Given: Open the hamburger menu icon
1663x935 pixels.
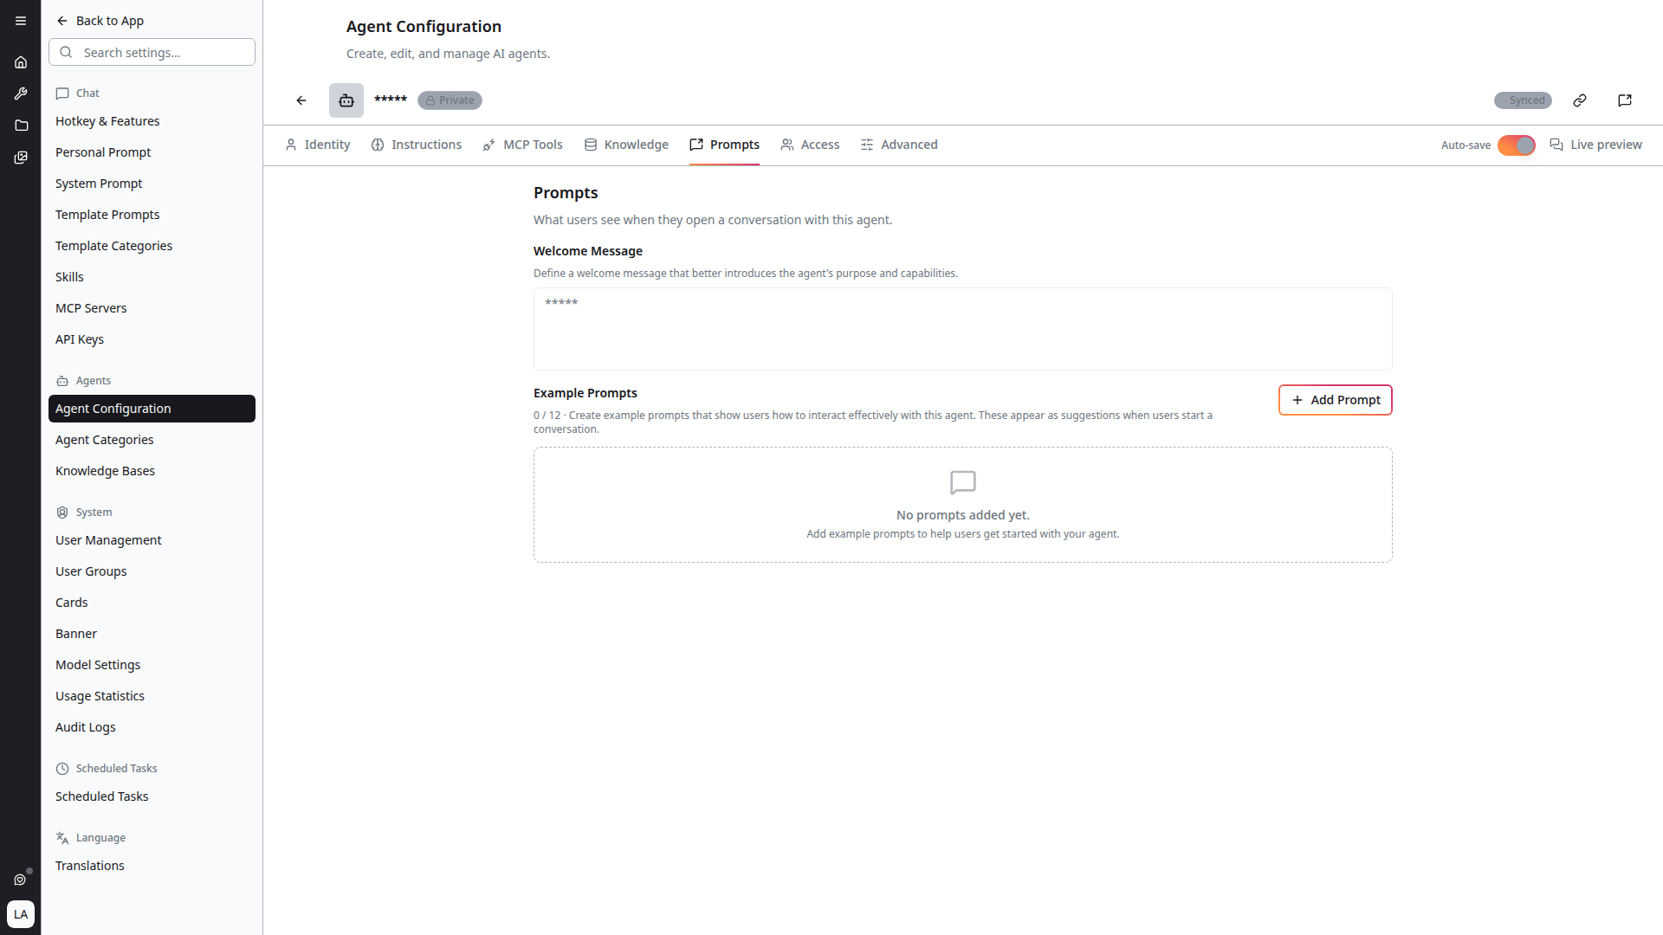Looking at the screenshot, I should pyautogui.click(x=21, y=21).
